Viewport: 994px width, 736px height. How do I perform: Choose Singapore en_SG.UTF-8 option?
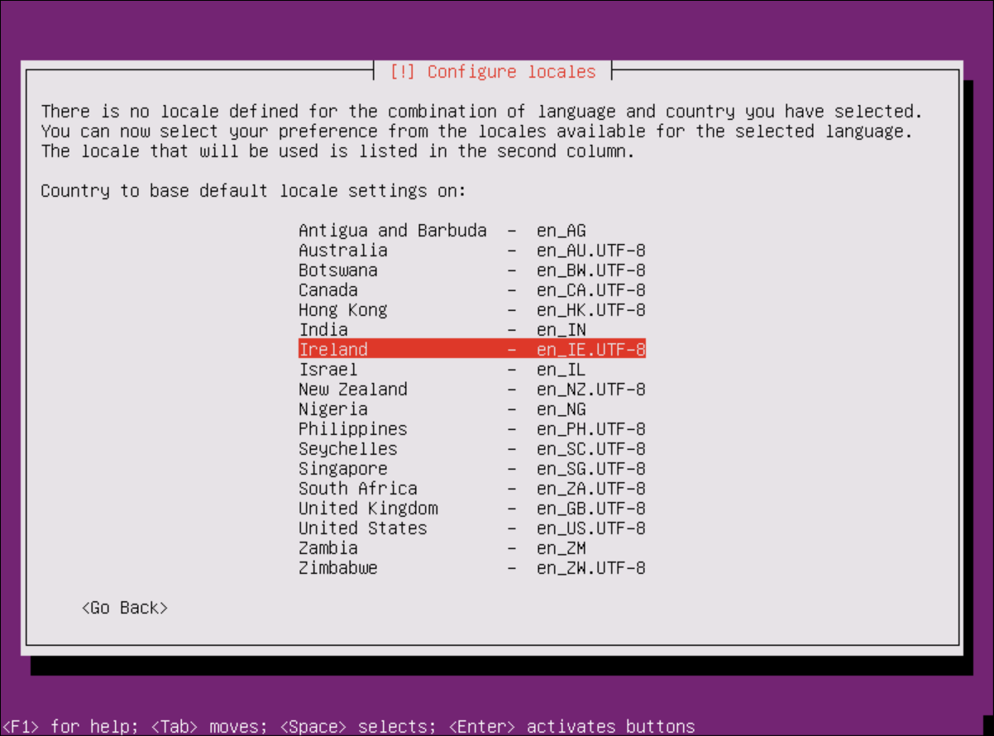pos(471,469)
